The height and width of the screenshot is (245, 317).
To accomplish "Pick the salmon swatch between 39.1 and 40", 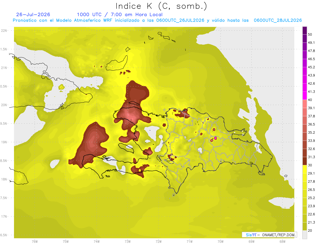I will (305, 104).
